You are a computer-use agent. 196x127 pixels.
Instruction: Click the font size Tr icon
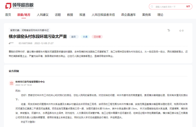[169, 30]
